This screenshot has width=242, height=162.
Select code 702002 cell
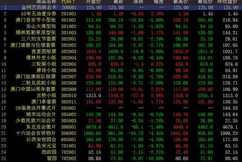coord(69,158)
